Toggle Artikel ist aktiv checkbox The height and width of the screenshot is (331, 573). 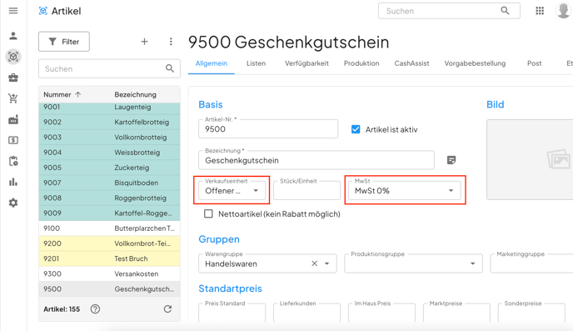tap(355, 129)
